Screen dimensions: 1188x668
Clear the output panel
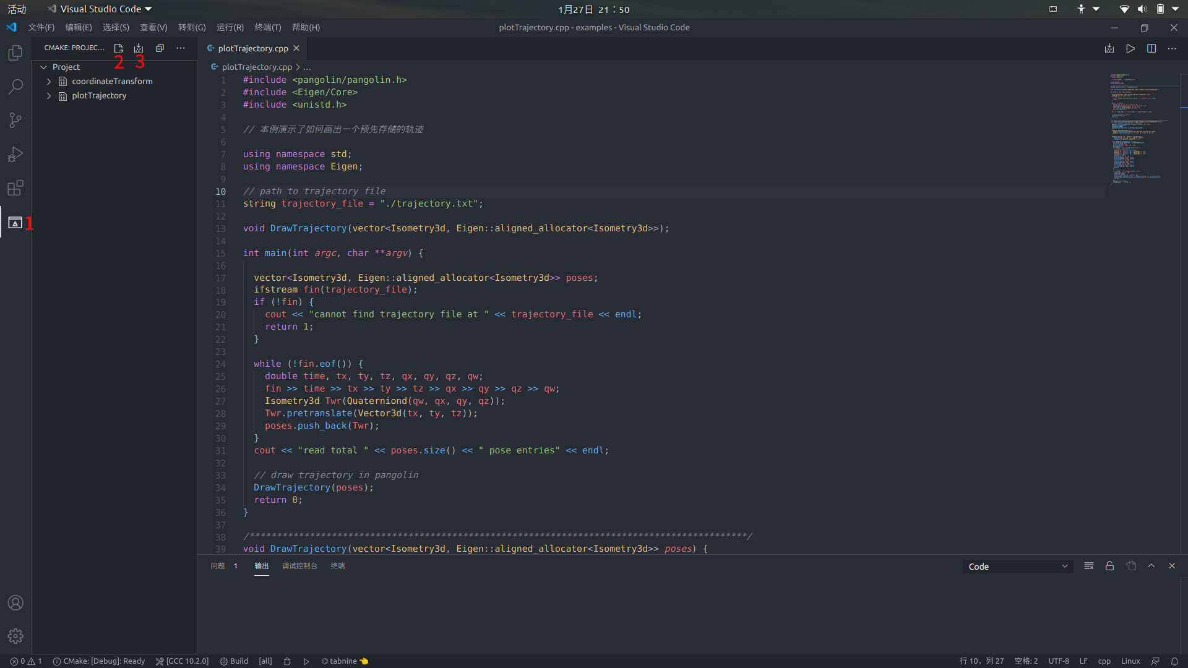(1089, 566)
